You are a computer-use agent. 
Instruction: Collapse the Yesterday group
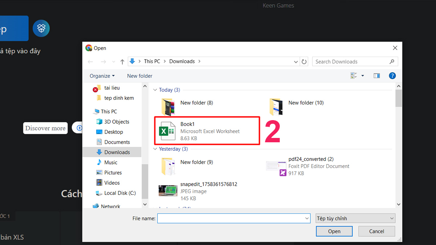155,149
